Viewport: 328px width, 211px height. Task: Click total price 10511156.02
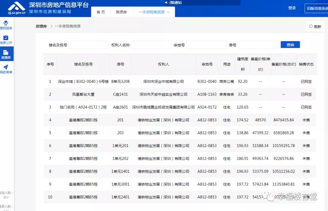pos(284,172)
